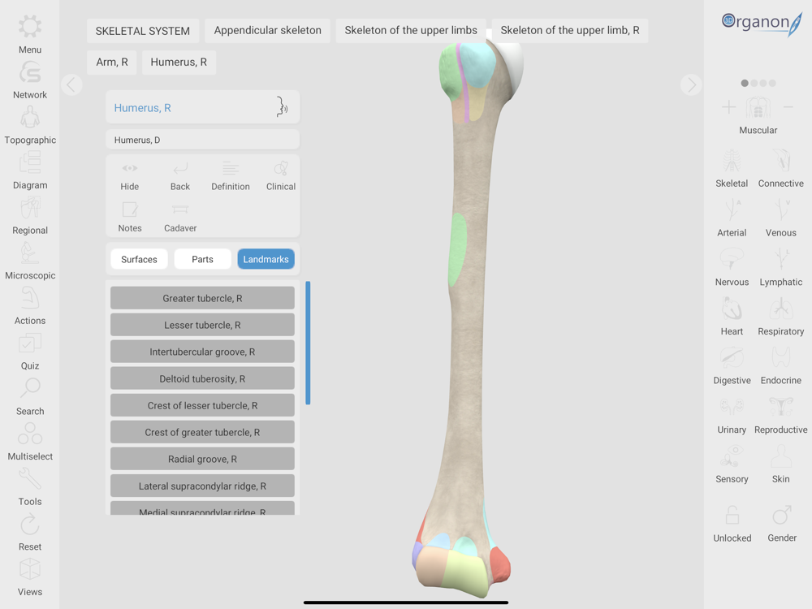The width and height of the screenshot is (812, 609).
Task: Remove a Muscular layer with minus
Action: [x=788, y=107]
